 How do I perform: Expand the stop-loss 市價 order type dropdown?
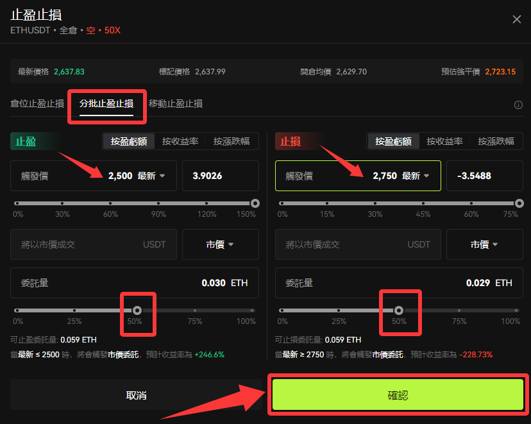click(x=485, y=244)
